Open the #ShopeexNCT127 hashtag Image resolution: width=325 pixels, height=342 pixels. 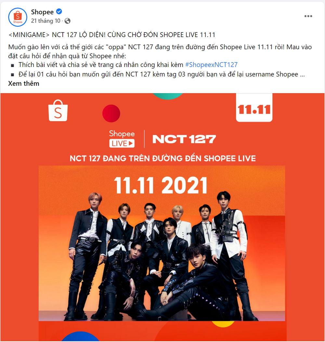pyautogui.click(x=211, y=65)
